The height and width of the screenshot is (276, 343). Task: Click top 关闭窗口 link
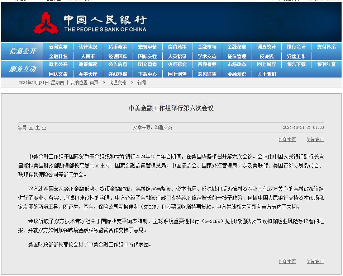point(315,140)
